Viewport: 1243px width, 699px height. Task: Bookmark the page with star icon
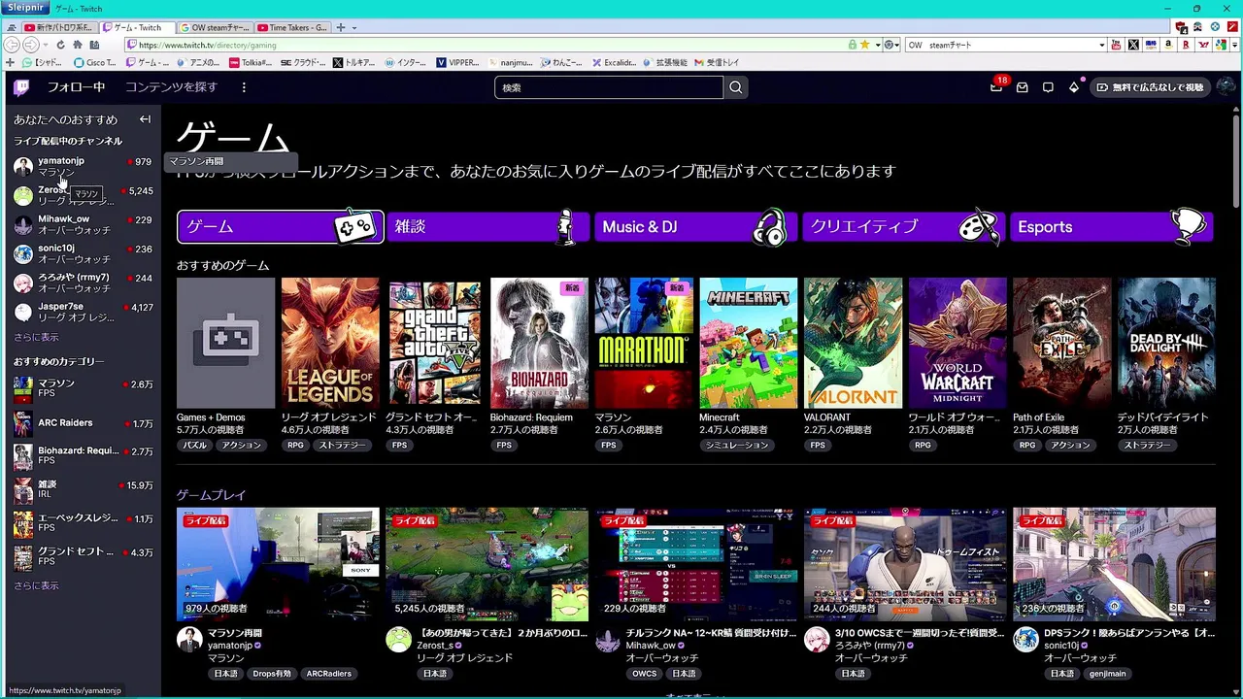[x=864, y=45]
